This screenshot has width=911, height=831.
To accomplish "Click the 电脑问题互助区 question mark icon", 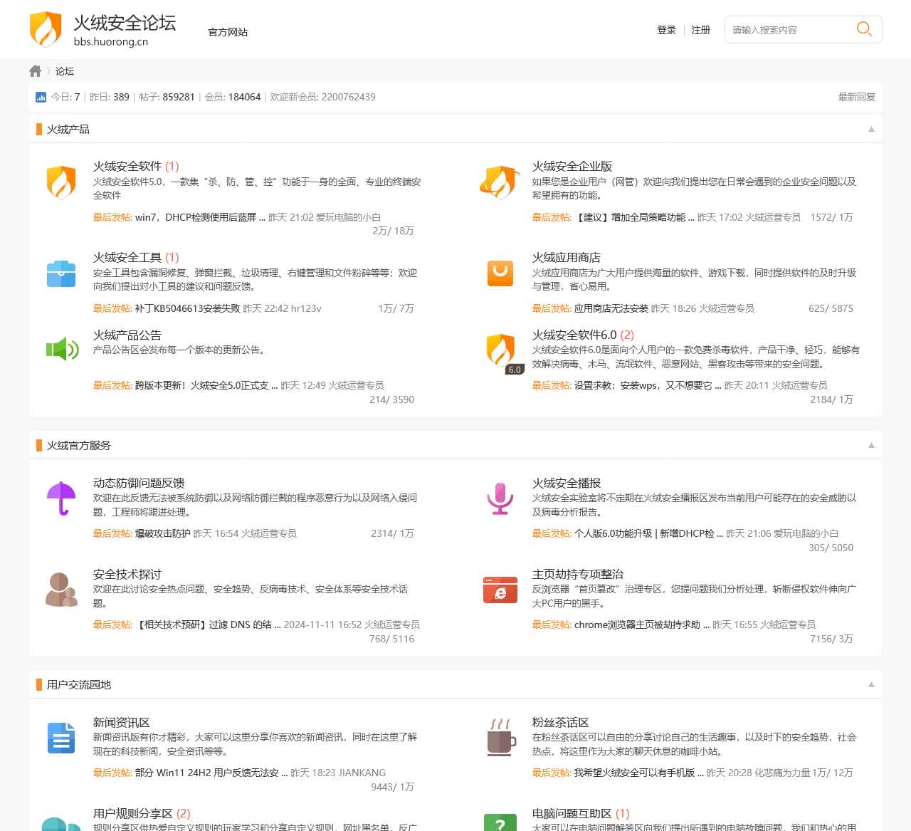I will point(500,823).
